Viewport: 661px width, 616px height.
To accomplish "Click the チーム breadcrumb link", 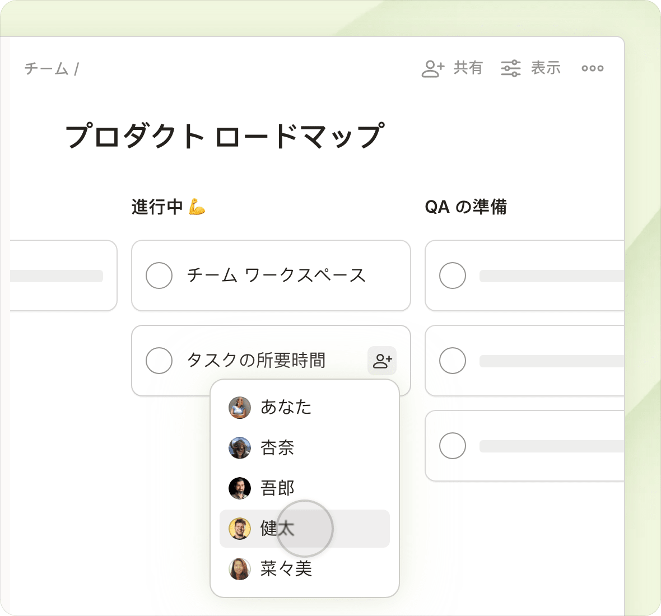I will click(46, 69).
